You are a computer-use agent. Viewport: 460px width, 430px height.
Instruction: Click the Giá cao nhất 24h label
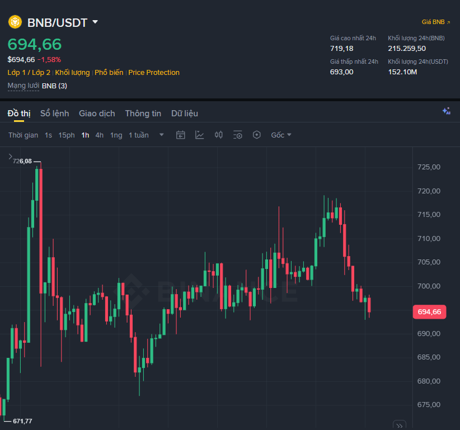pyautogui.click(x=353, y=38)
